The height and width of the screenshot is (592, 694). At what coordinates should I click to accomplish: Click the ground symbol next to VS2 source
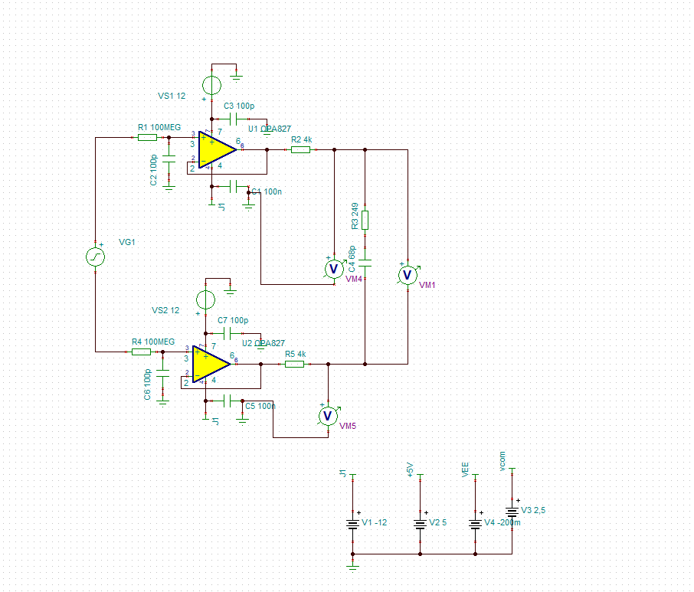(x=230, y=293)
